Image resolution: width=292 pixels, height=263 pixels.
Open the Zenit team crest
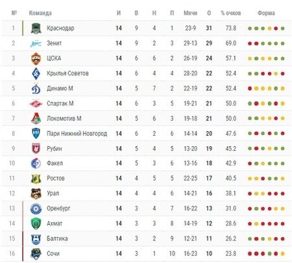coord(36,44)
